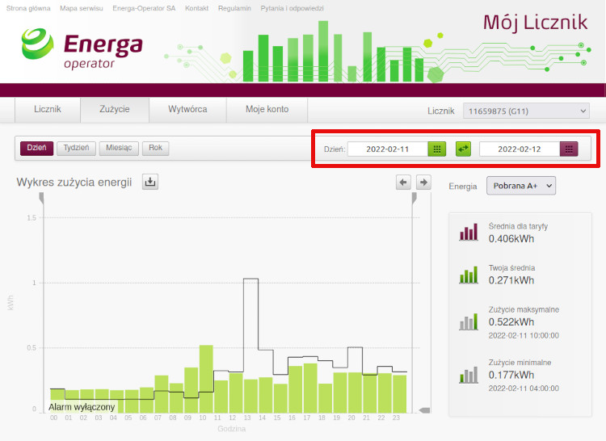
Task: Go to previous day with left arrow
Action: 403,183
